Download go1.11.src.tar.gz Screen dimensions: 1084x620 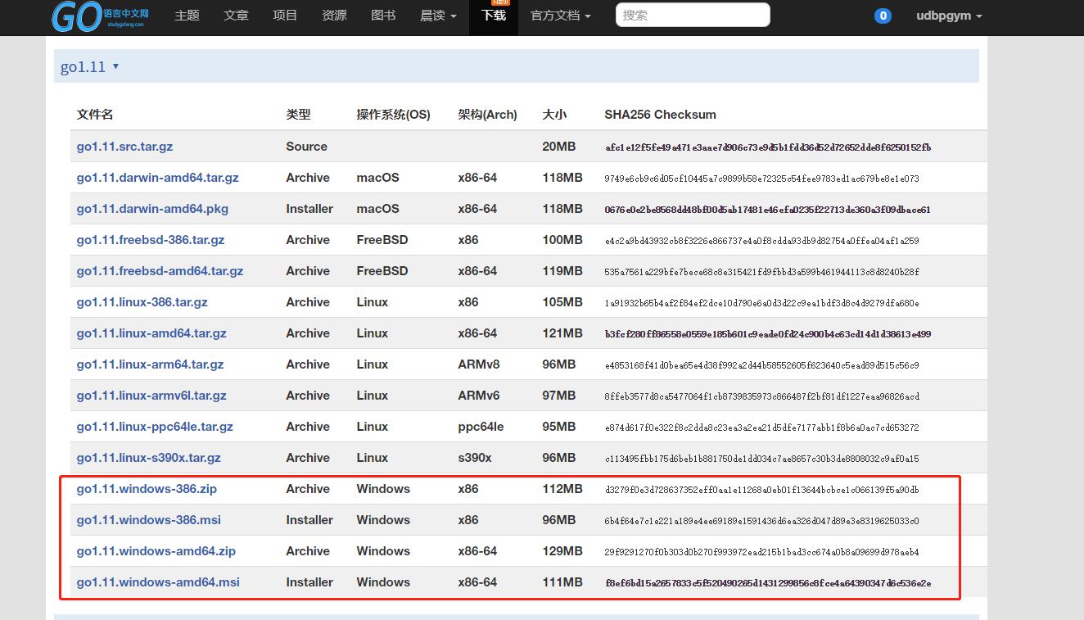coord(124,147)
